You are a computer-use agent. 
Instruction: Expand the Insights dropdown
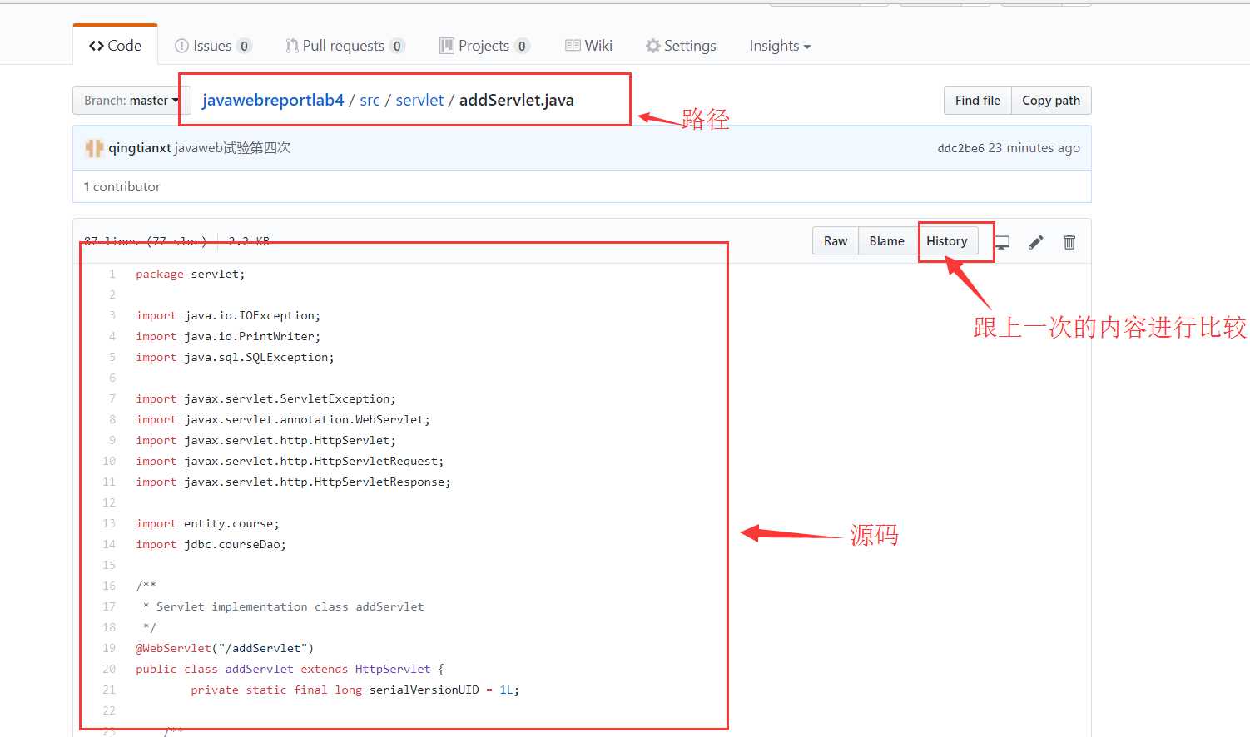pos(780,46)
